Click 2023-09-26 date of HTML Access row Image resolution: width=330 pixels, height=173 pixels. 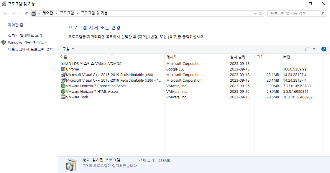point(240,91)
